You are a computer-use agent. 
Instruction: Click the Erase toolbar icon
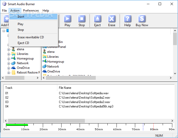click(x=112, y=19)
